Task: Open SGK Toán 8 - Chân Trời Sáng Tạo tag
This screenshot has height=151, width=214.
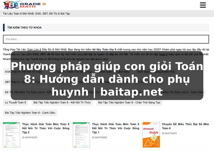Action: point(71,72)
